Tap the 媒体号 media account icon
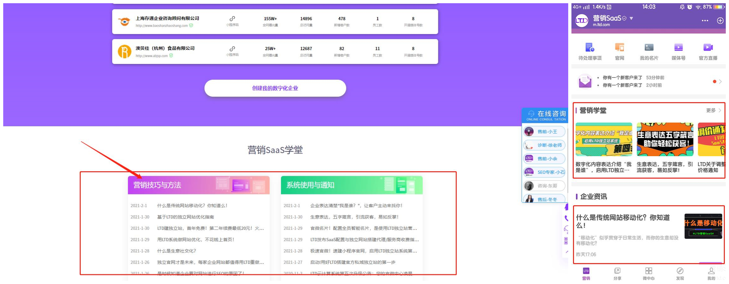 pyautogui.click(x=678, y=48)
